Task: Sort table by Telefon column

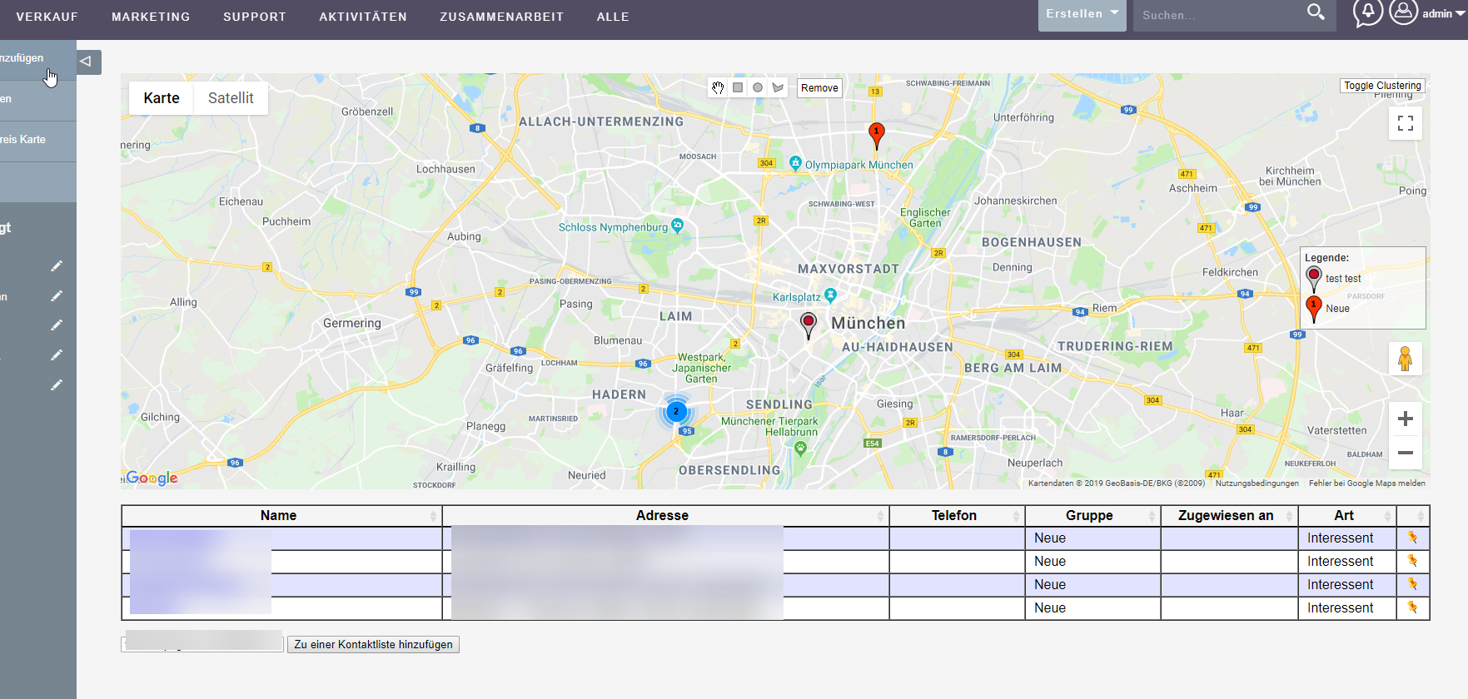Action: click(957, 516)
